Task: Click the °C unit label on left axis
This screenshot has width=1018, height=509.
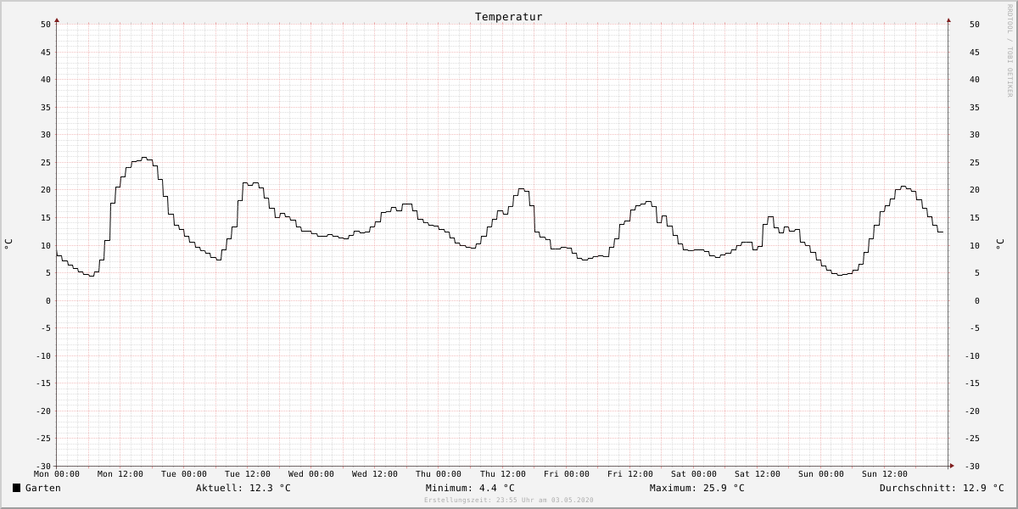Action: pyautogui.click(x=8, y=244)
